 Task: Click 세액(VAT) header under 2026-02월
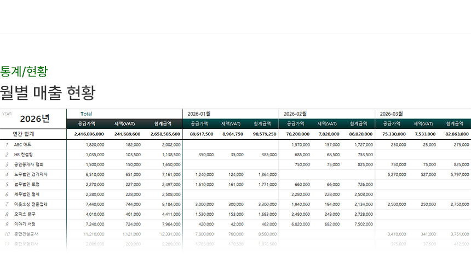tap(328, 123)
